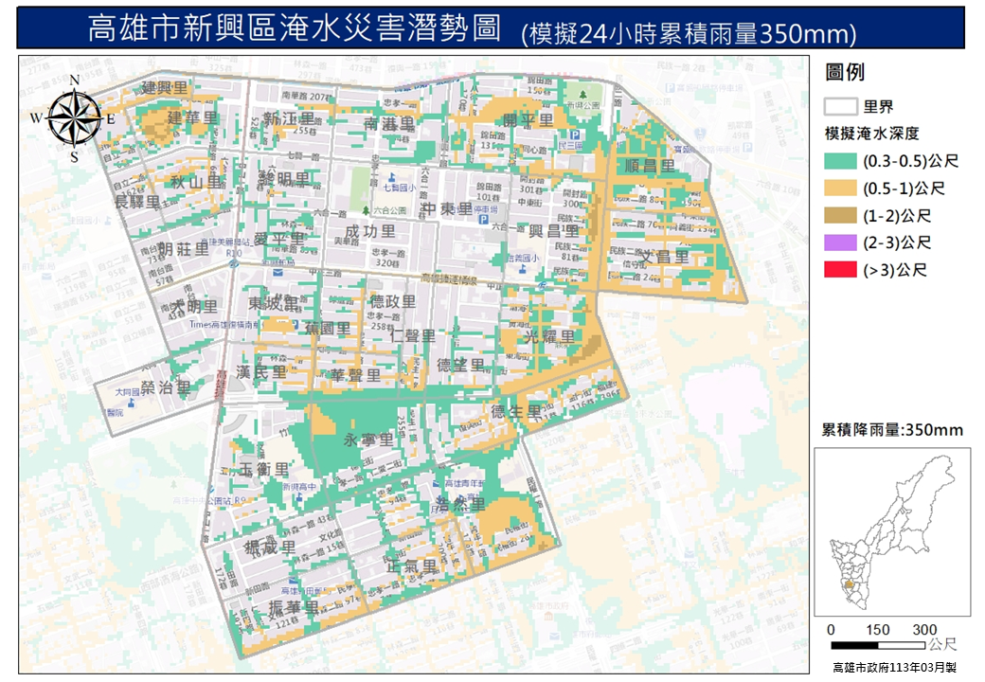The width and height of the screenshot is (985, 682).
Task: Click the scale bar 300 value
Action: [x=924, y=630]
